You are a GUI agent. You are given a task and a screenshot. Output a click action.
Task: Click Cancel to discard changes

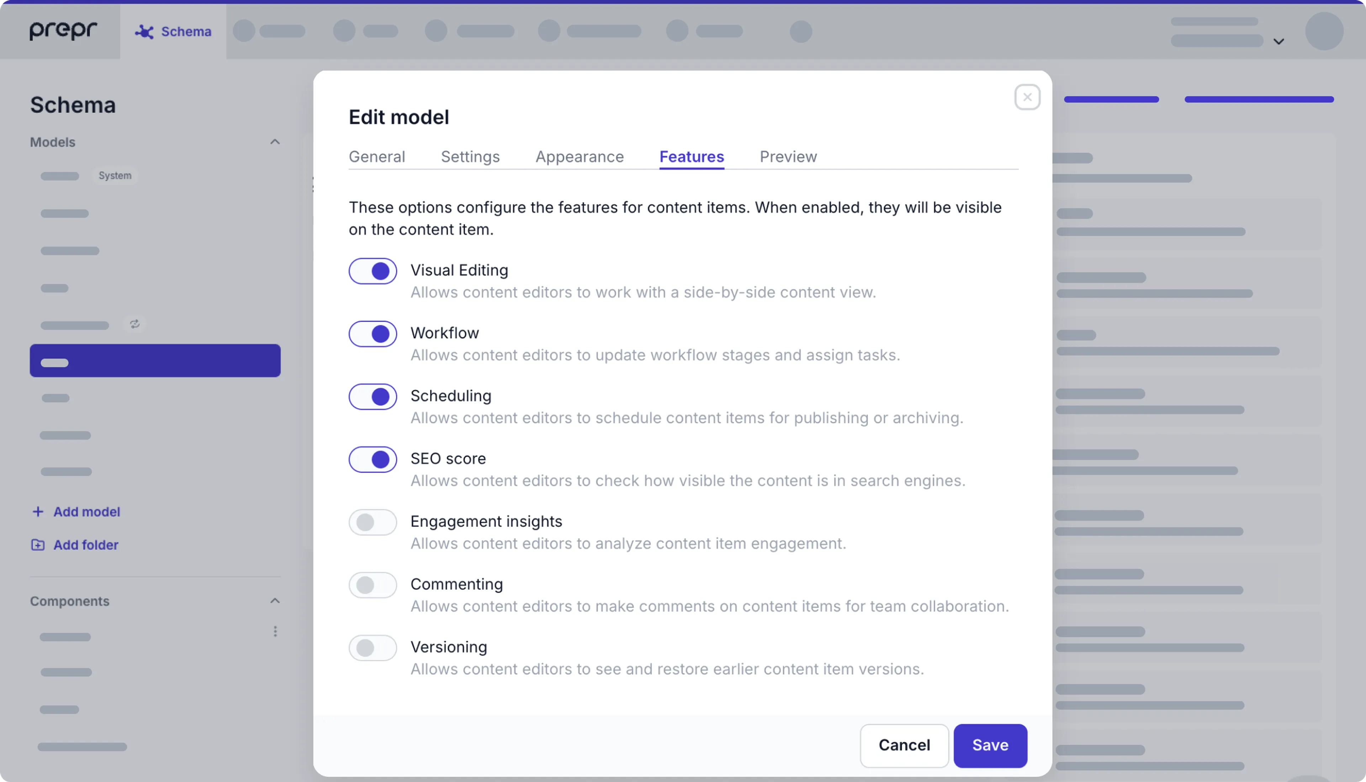[x=904, y=745]
